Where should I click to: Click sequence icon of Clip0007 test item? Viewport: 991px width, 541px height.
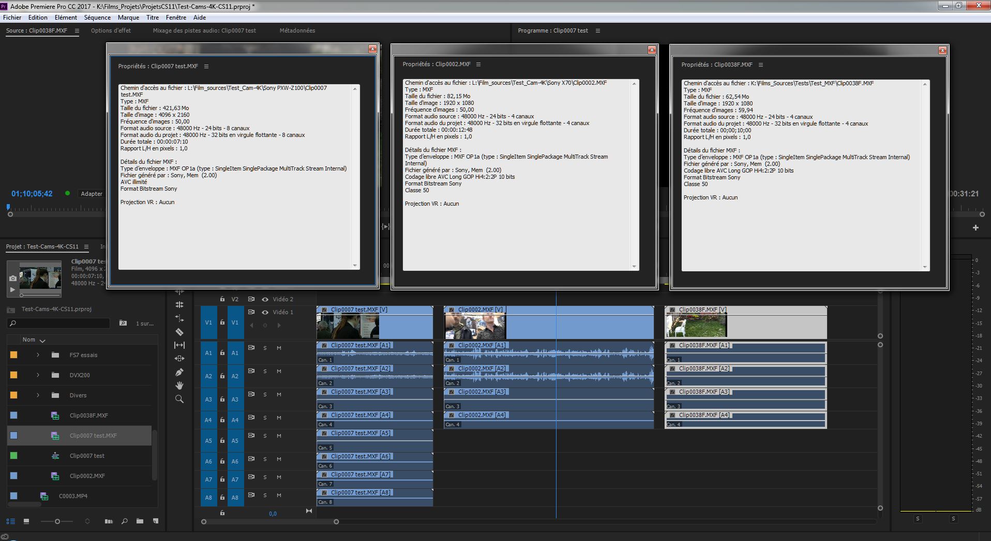click(55, 456)
